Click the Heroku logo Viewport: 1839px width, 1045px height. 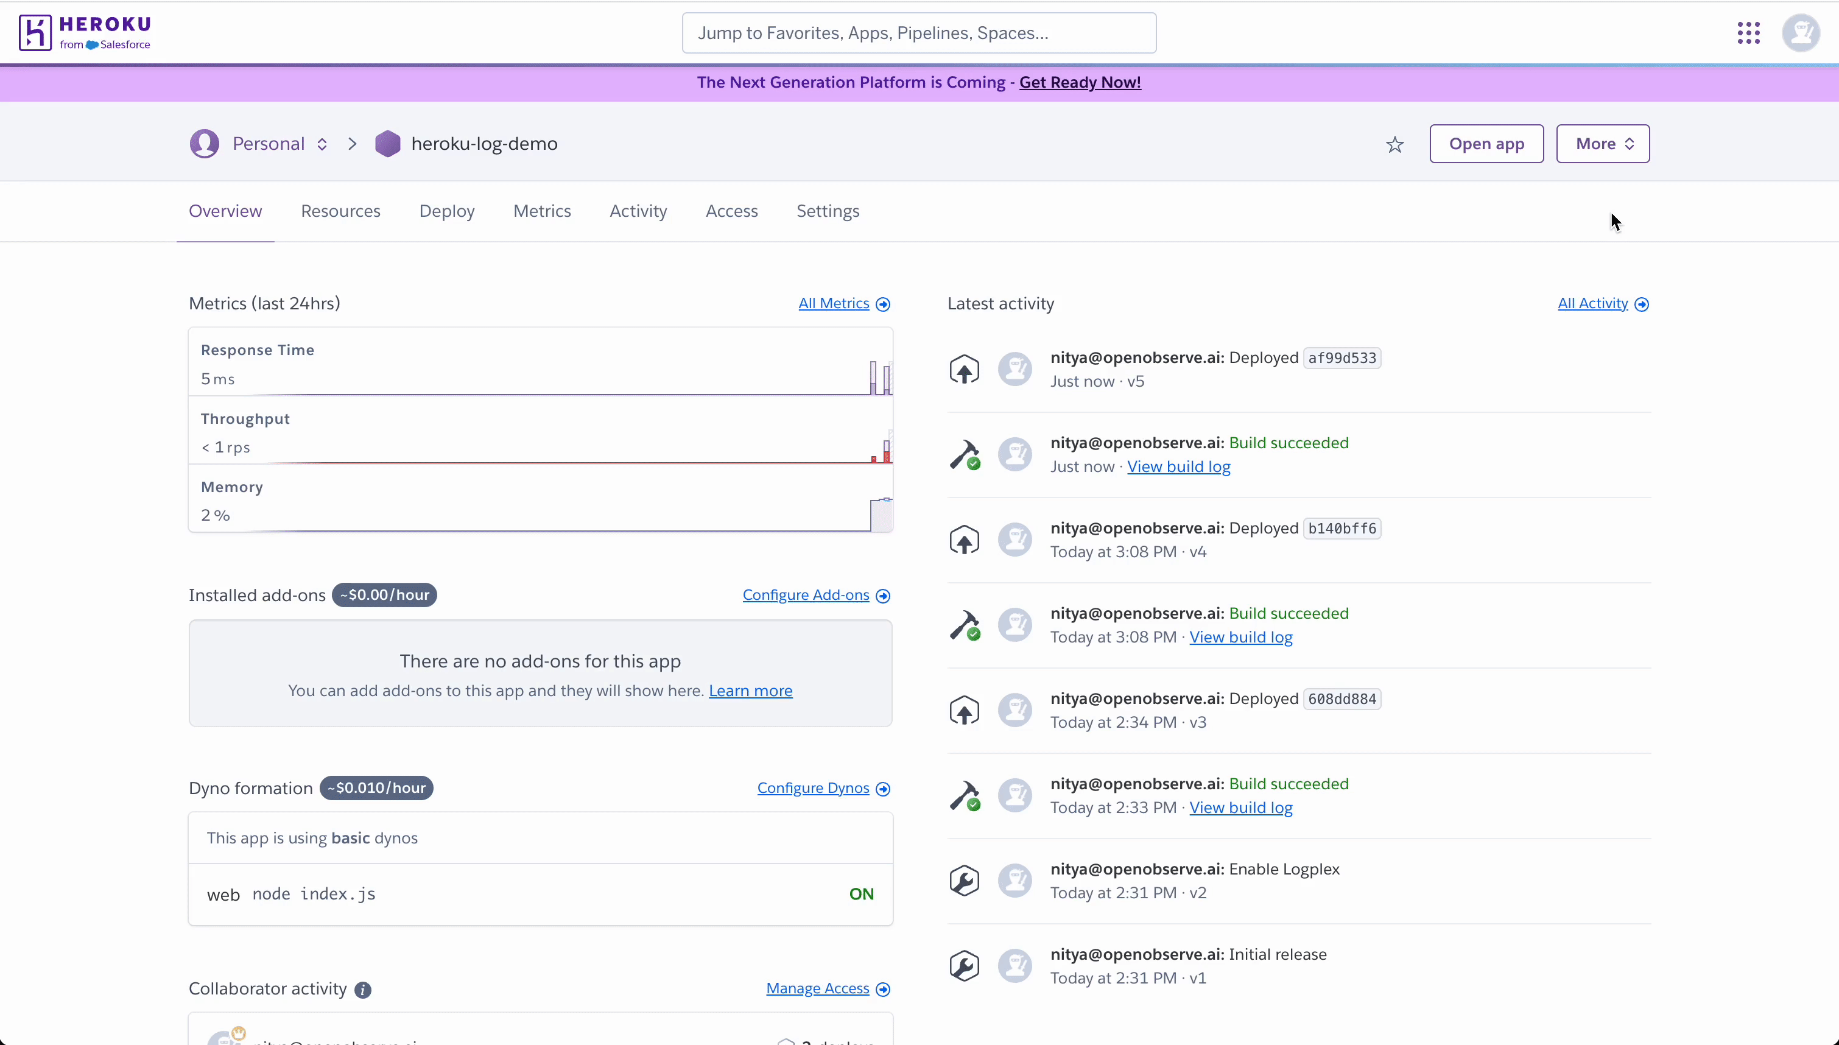tap(85, 32)
